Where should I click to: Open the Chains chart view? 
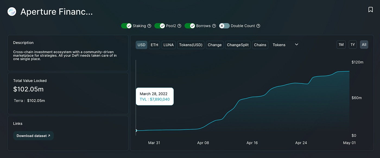pyautogui.click(x=260, y=45)
